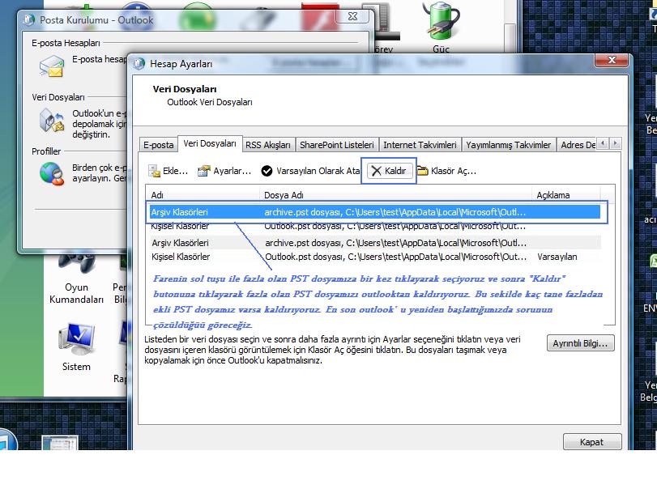Open the partially visible Adres De tab

pyautogui.click(x=577, y=145)
